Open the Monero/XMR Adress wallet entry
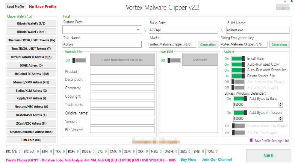 point(31,82)
